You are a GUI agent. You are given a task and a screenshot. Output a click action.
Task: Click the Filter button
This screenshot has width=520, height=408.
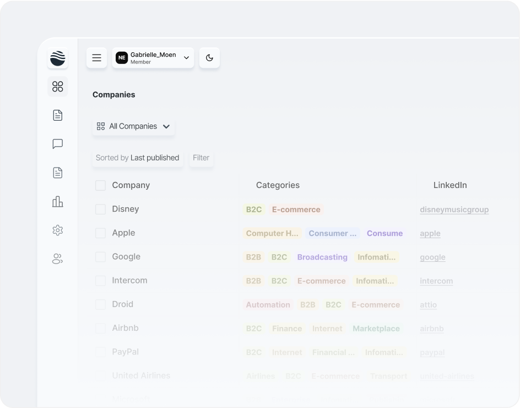tap(201, 158)
